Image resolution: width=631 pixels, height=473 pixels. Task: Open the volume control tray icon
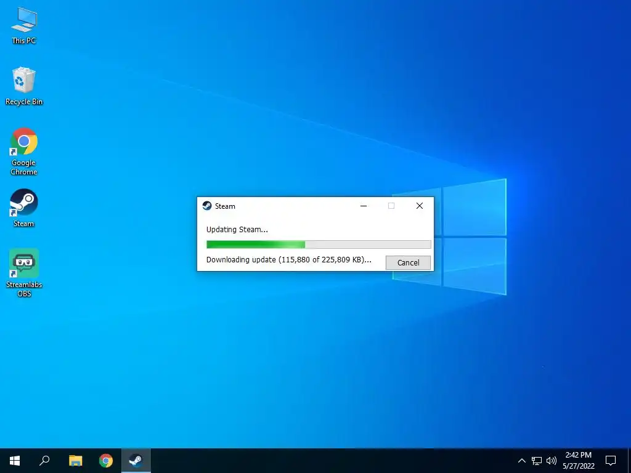click(552, 461)
